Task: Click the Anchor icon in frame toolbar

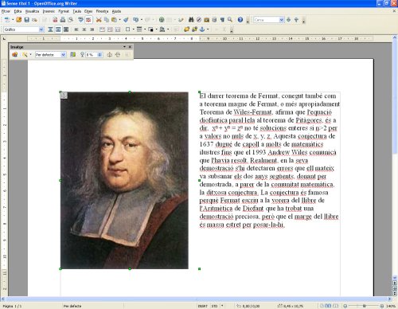Action: click(202, 29)
